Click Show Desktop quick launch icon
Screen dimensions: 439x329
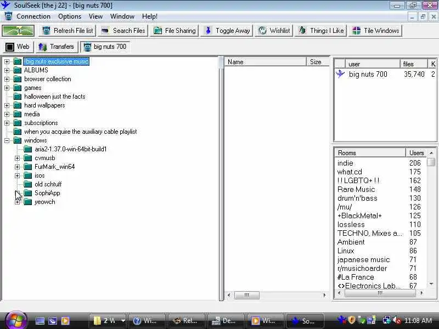click(x=40, y=321)
